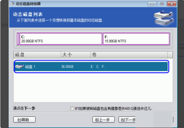Viewport: 184px width, 128px height.
Task: Maximize the 动态磁盘转换器 window
Action: click(x=162, y=4)
